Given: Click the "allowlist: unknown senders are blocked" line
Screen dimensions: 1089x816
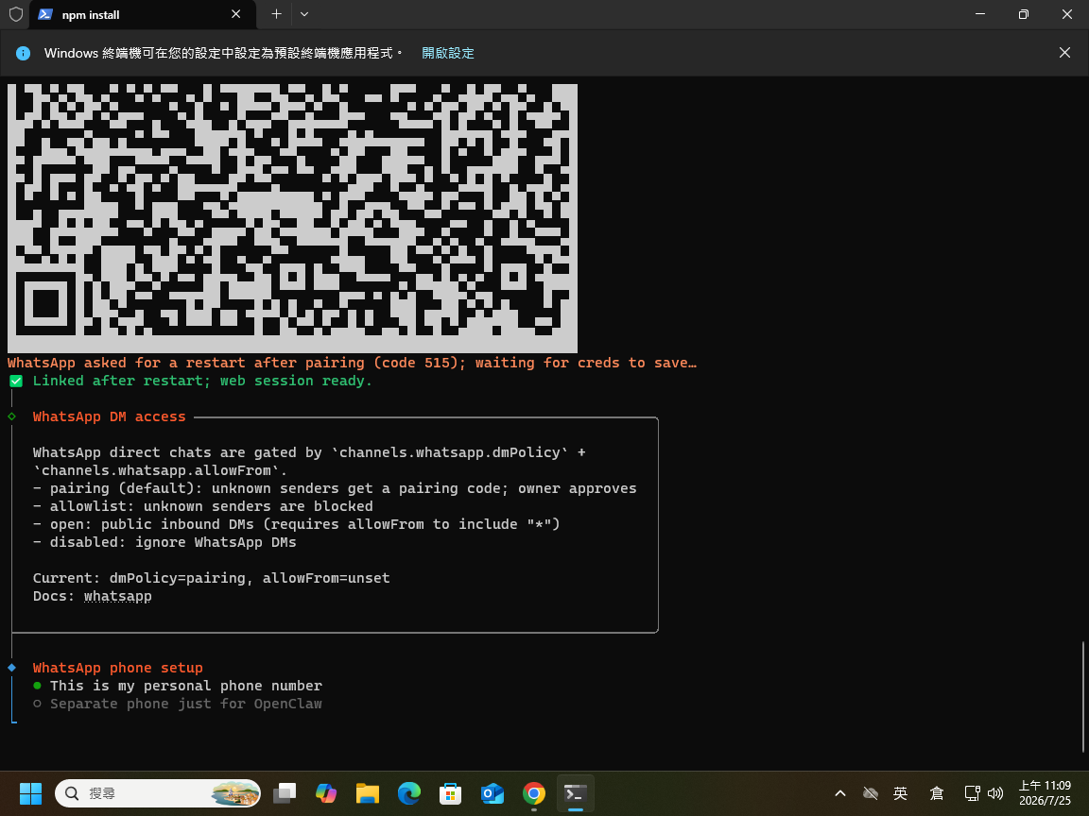Looking at the screenshot, I should 203,506.
